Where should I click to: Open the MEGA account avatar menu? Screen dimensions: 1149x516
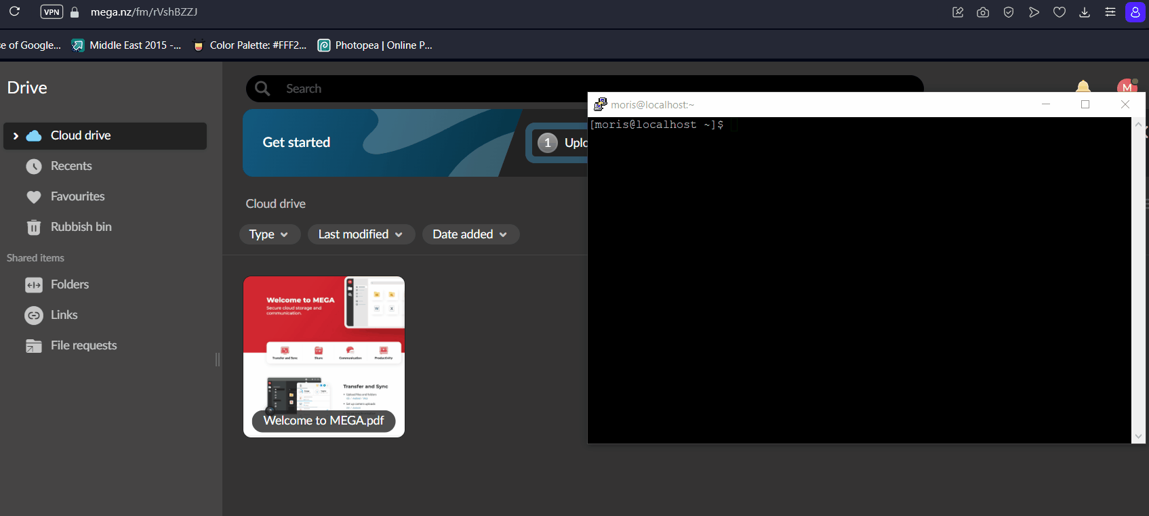click(x=1127, y=86)
